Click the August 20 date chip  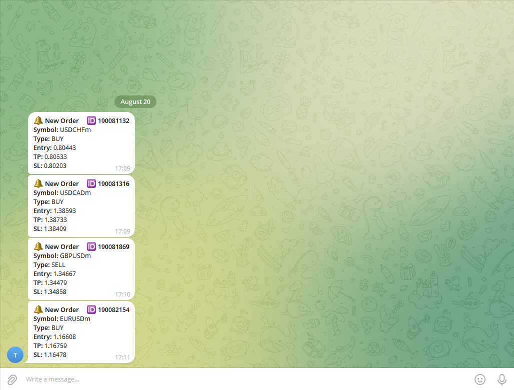coord(135,101)
